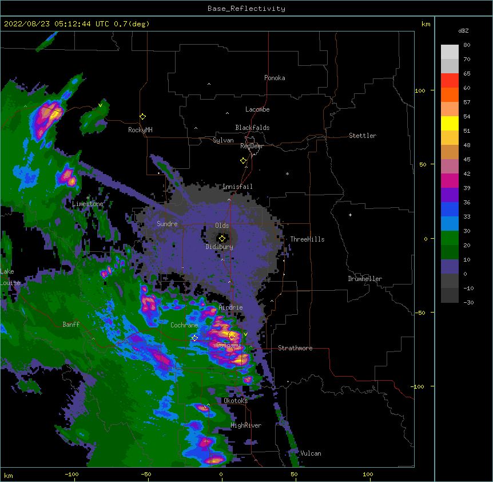
Task: Click the Vulcan label
Action: (x=311, y=453)
